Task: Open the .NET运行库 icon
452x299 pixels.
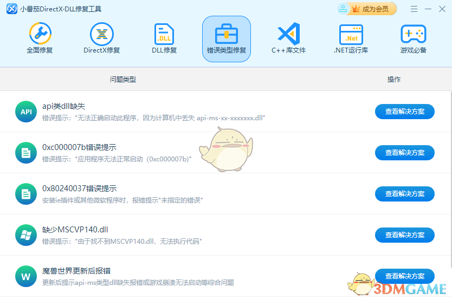Action: pos(351,34)
